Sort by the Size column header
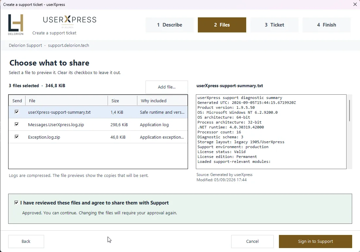 click(x=123, y=101)
